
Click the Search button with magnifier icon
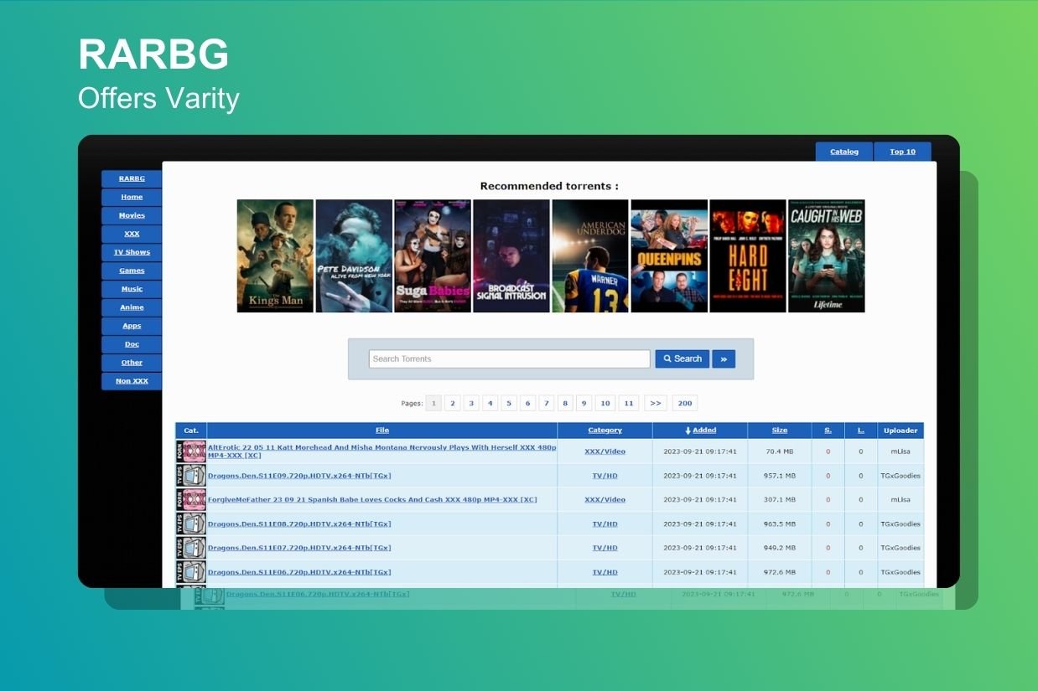click(682, 358)
